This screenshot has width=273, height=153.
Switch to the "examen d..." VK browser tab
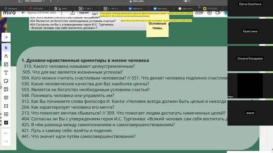136,8
